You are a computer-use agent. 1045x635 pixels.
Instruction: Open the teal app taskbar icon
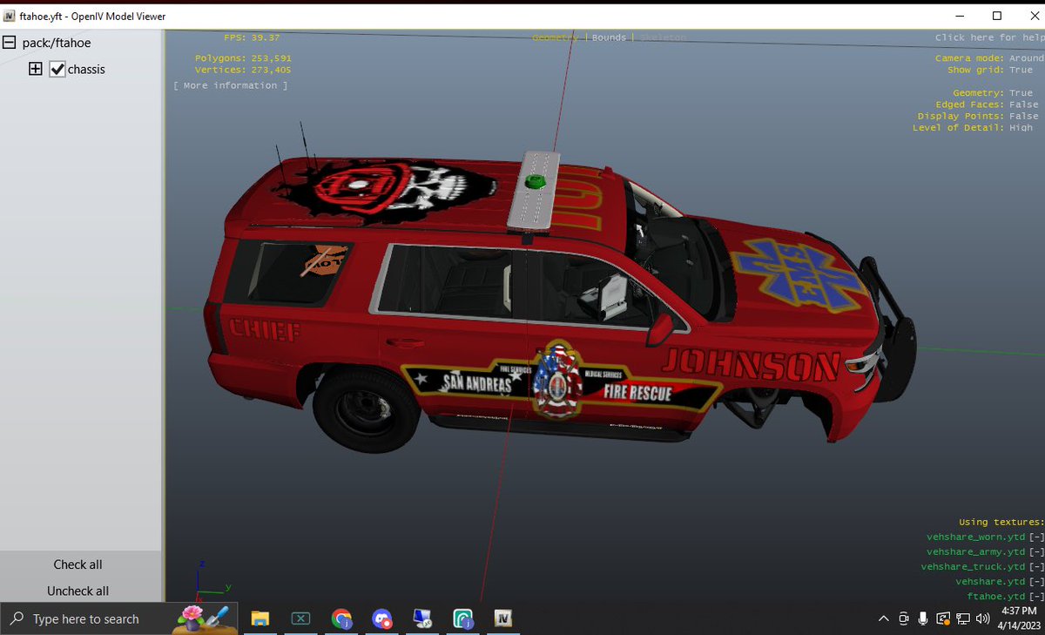point(463,618)
